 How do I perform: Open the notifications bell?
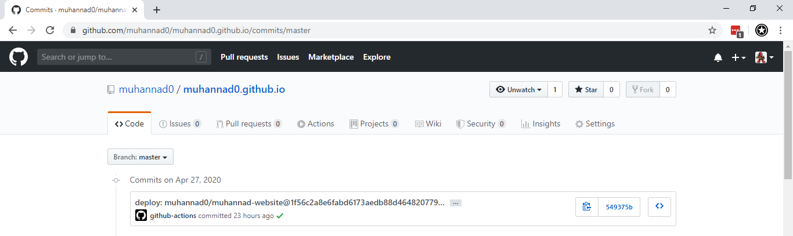click(x=718, y=57)
